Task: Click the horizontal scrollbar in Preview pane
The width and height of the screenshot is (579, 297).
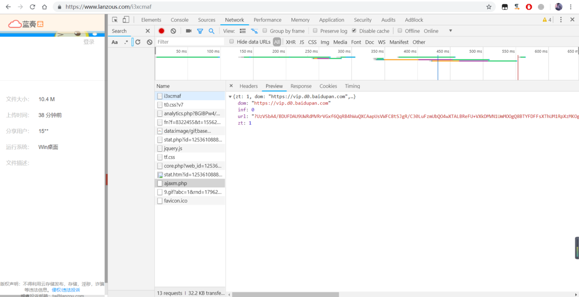Action: point(285,294)
